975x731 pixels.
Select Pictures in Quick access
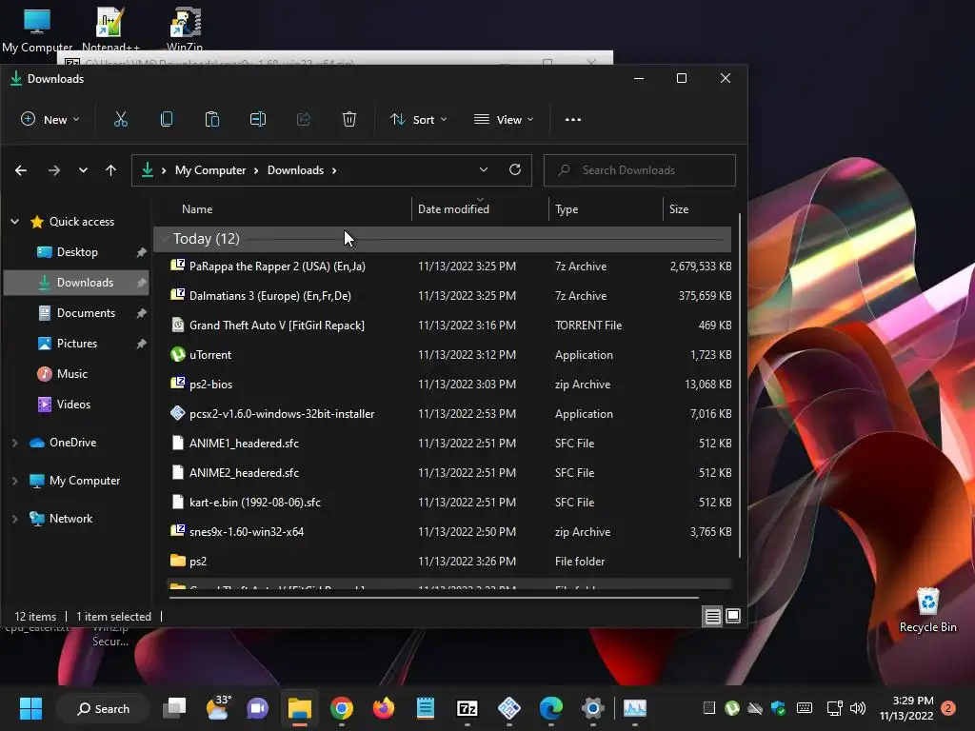(x=77, y=343)
